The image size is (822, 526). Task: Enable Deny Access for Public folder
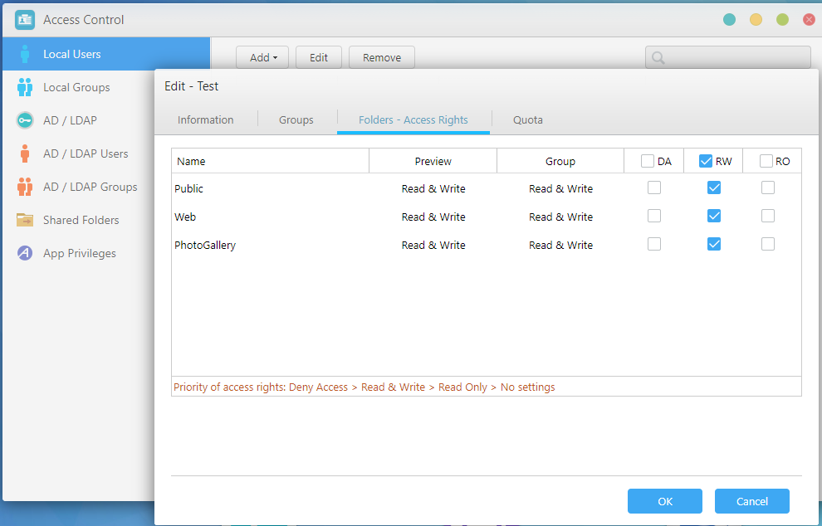(654, 188)
